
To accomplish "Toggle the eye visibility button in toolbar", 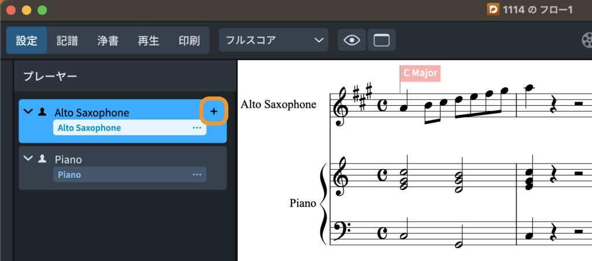I will (351, 40).
